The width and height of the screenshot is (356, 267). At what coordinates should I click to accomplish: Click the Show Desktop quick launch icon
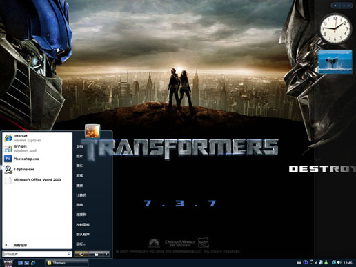(x=20, y=263)
